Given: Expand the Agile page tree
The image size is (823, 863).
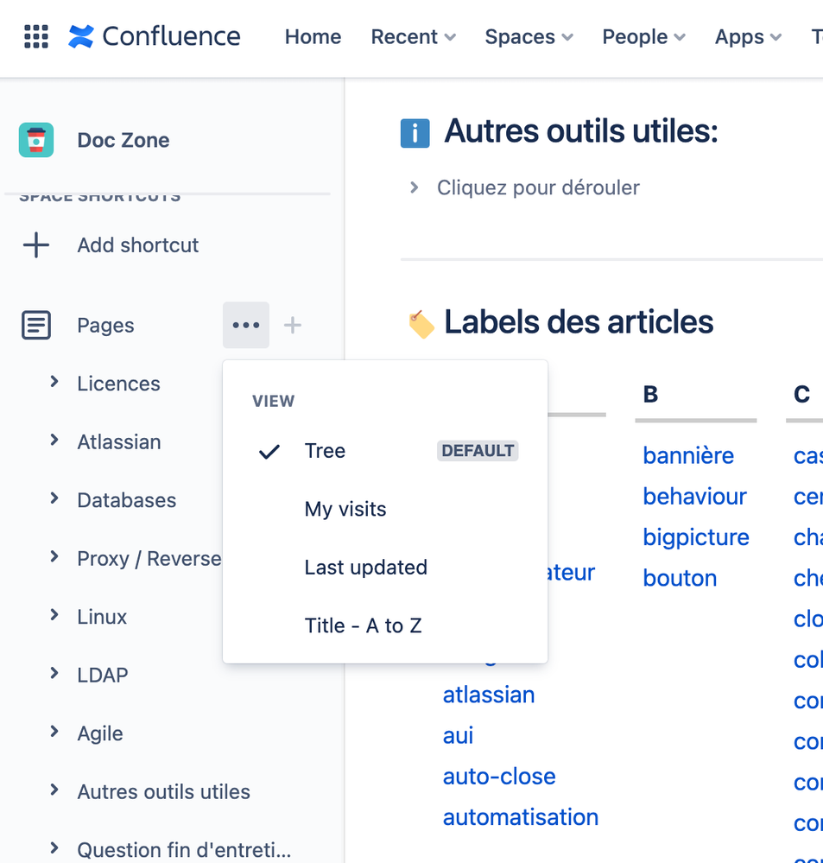Looking at the screenshot, I should point(54,732).
